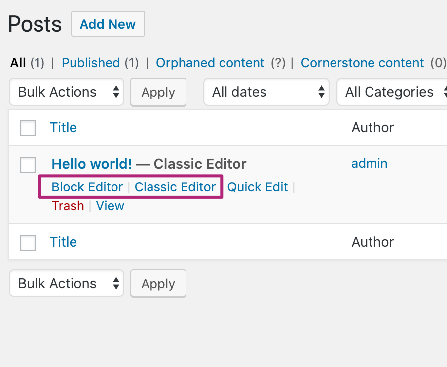This screenshot has height=367, width=447.
Task: Open Cornerstone content filter
Action: point(362,63)
